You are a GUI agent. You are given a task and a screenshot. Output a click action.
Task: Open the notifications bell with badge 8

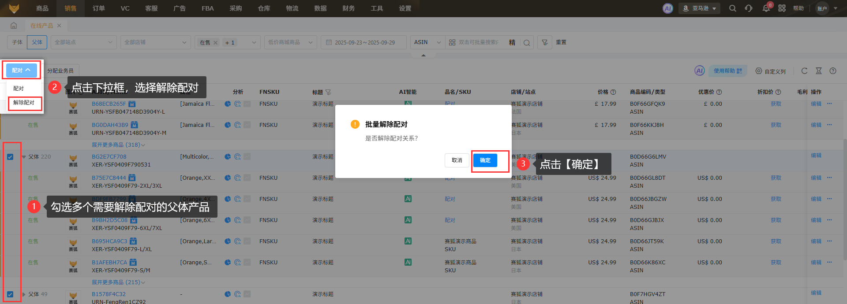[766, 8]
